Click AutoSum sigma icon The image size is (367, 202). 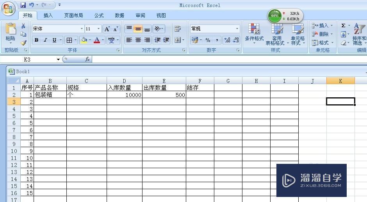tap(343, 26)
